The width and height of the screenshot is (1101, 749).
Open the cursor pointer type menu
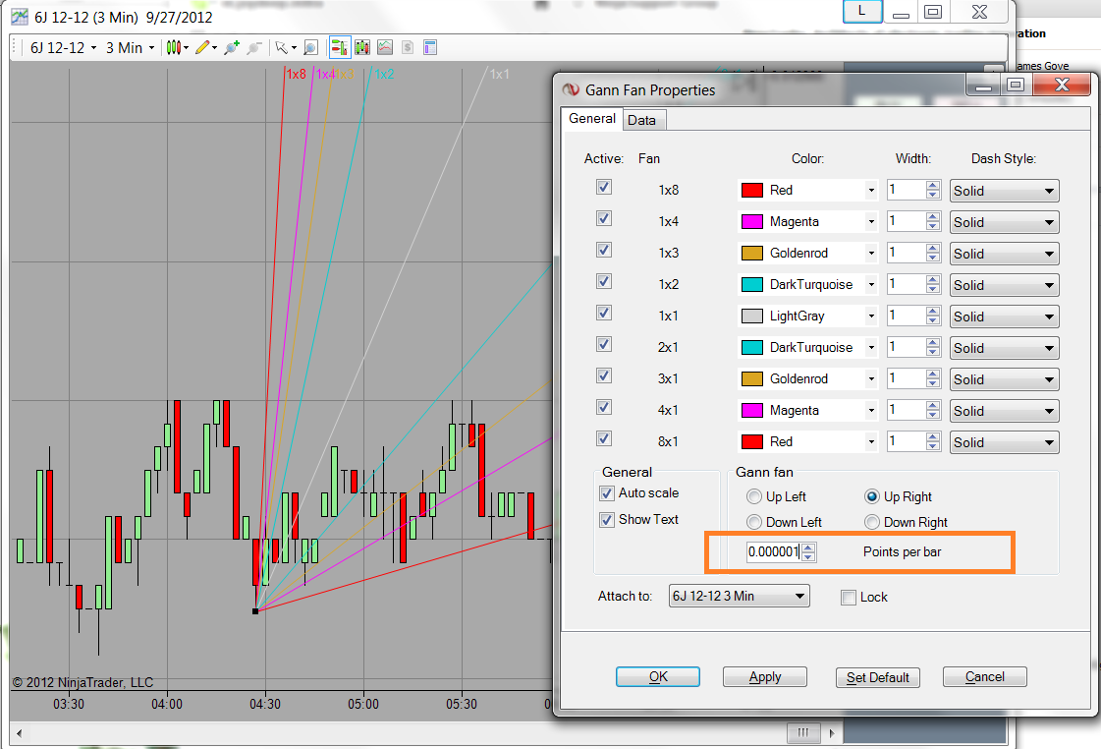pos(285,48)
